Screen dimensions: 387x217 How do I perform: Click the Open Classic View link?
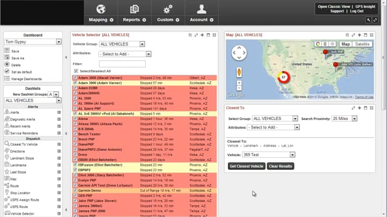pyautogui.click(x=334, y=7)
